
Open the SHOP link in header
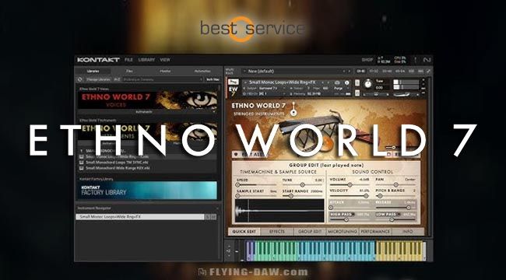tap(367, 60)
